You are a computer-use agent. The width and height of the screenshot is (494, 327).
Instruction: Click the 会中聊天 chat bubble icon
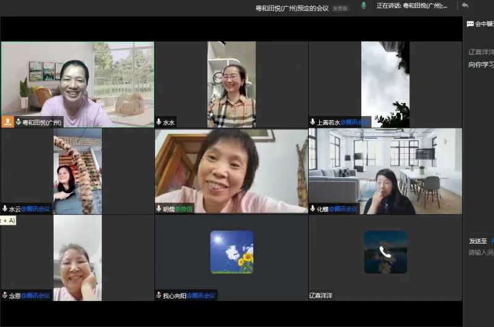(471, 24)
